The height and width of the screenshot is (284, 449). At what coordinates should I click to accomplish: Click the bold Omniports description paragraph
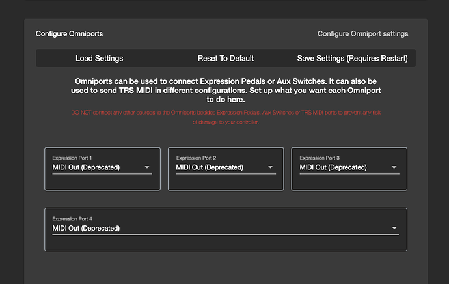(x=224, y=91)
